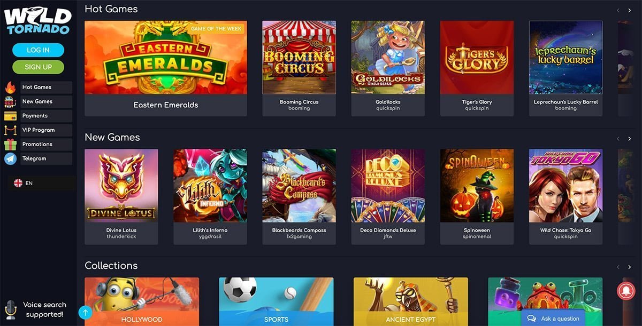Show next Hot Games with right arrow
The height and width of the screenshot is (326, 642).
pyautogui.click(x=629, y=10)
